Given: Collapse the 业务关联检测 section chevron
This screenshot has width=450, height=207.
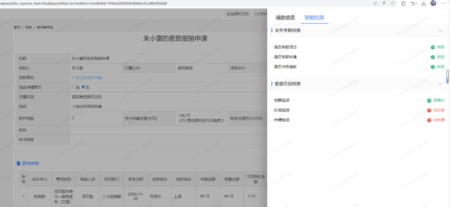Looking at the screenshot, I should (440, 30).
